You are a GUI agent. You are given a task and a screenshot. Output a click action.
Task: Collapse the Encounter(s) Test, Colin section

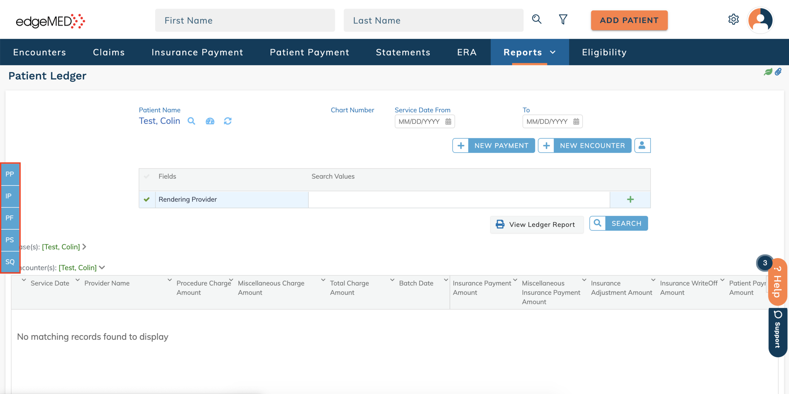102,268
